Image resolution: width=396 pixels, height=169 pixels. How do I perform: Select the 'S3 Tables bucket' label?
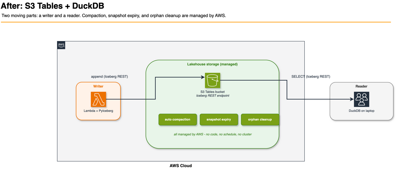click(x=212, y=92)
